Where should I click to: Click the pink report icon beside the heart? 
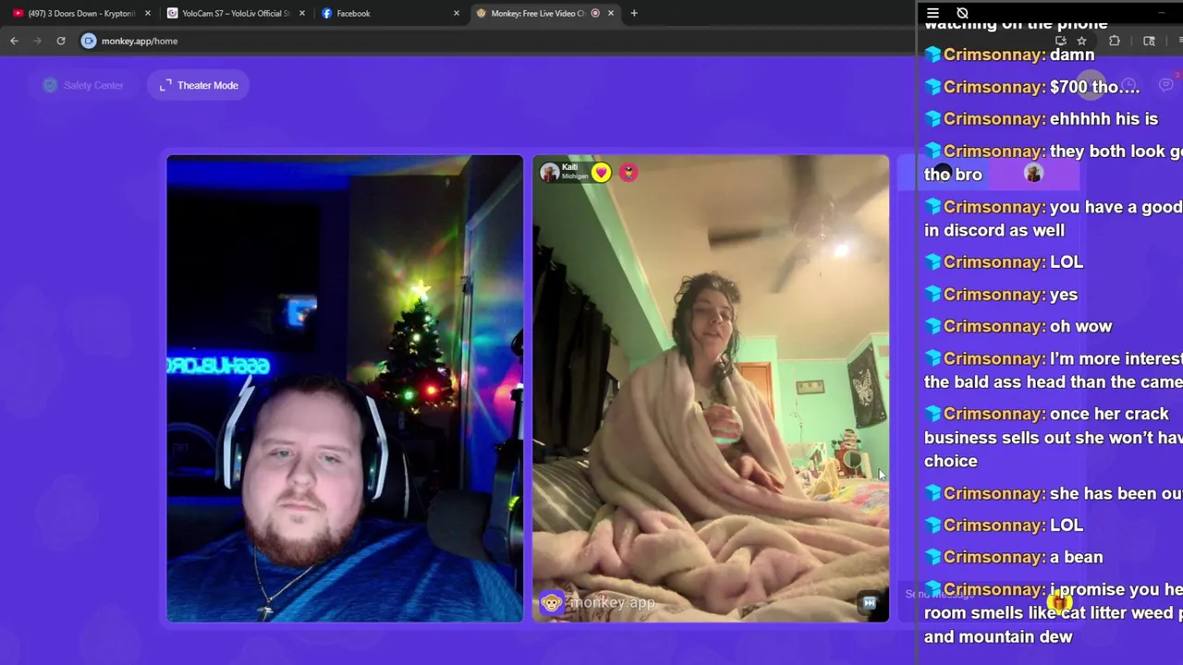click(x=628, y=173)
